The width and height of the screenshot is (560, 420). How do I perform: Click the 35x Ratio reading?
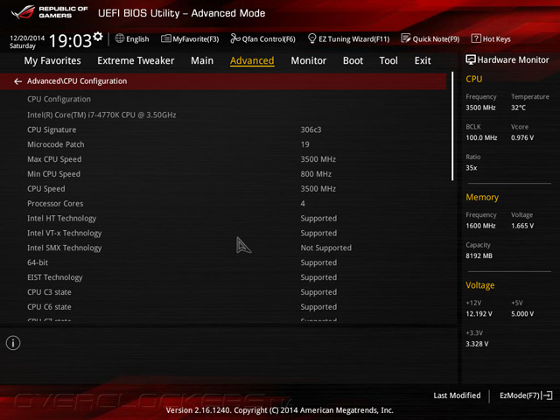pyautogui.click(x=471, y=168)
